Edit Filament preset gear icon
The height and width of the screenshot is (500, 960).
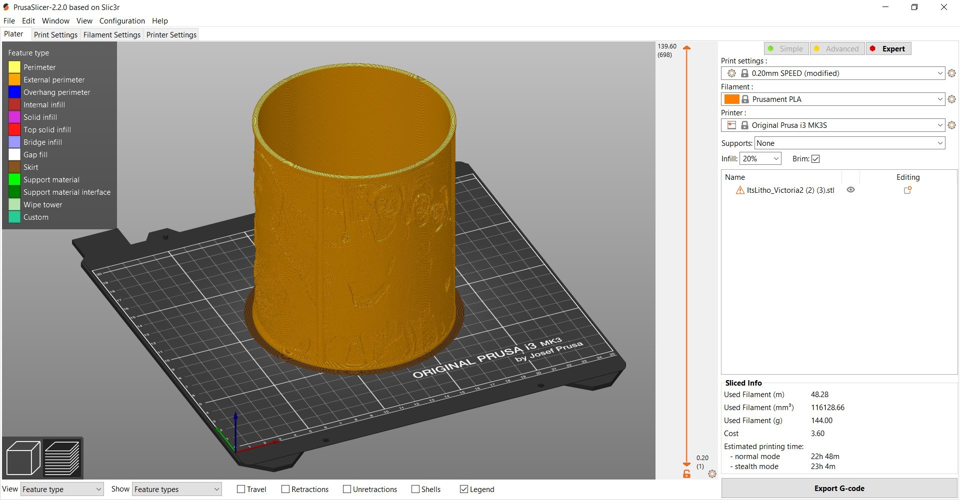(x=952, y=99)
